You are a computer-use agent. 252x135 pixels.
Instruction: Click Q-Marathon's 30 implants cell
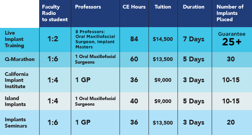click(231, 59)
